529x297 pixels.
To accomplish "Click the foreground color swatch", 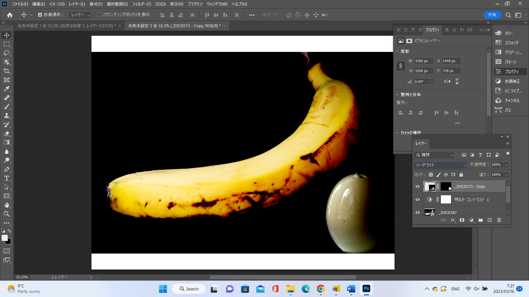I will click(x=5, y=238).
